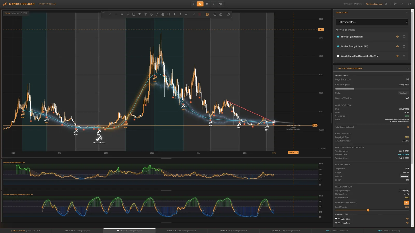Select the trend line drawing tool
The image size is (415, 233).
coord(110,14)
